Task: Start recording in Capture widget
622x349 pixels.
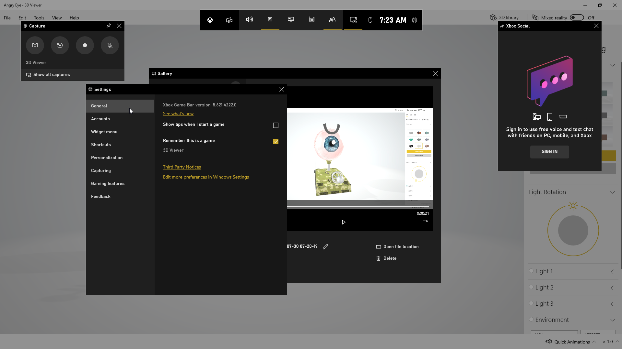Action: pyautogui.click(x=85, y=45)
